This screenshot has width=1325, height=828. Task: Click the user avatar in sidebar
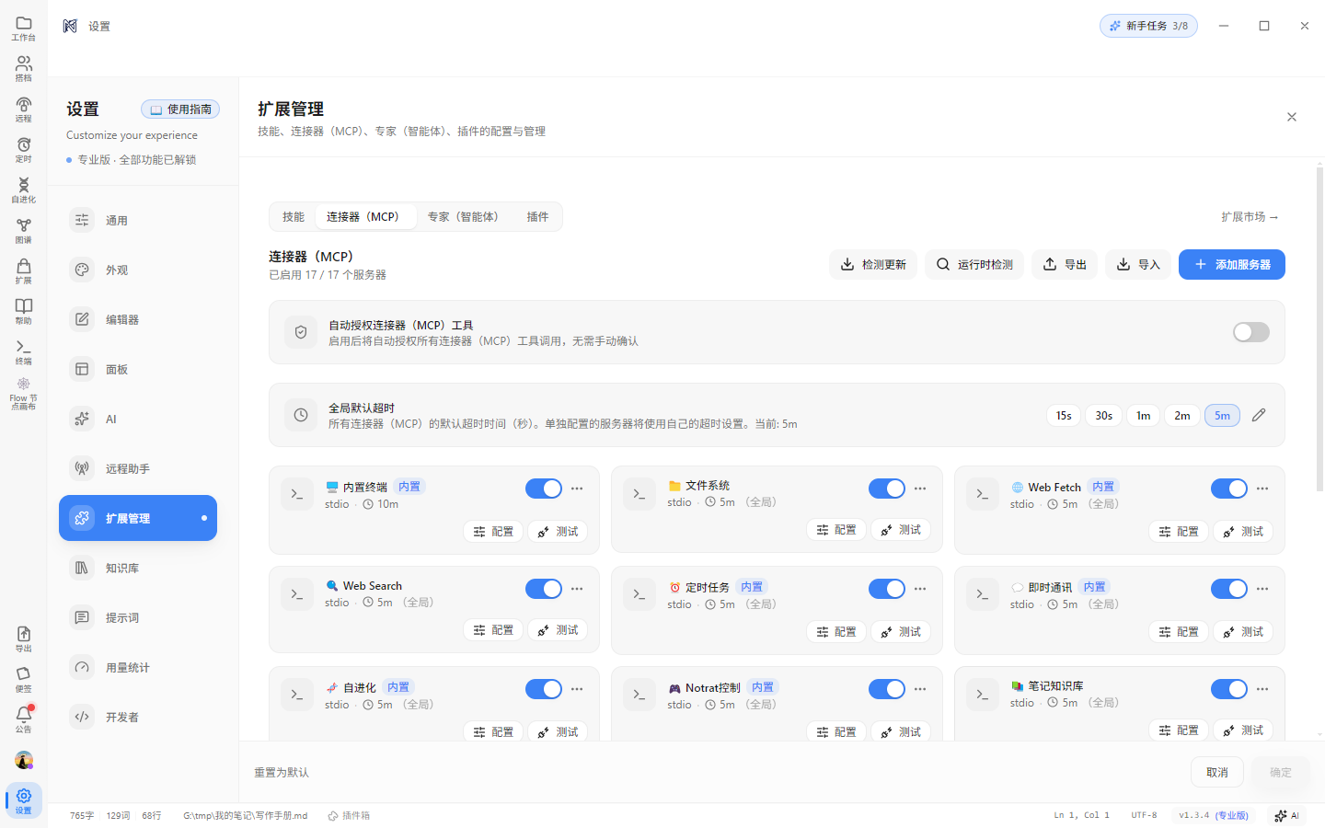pos(24,761)
